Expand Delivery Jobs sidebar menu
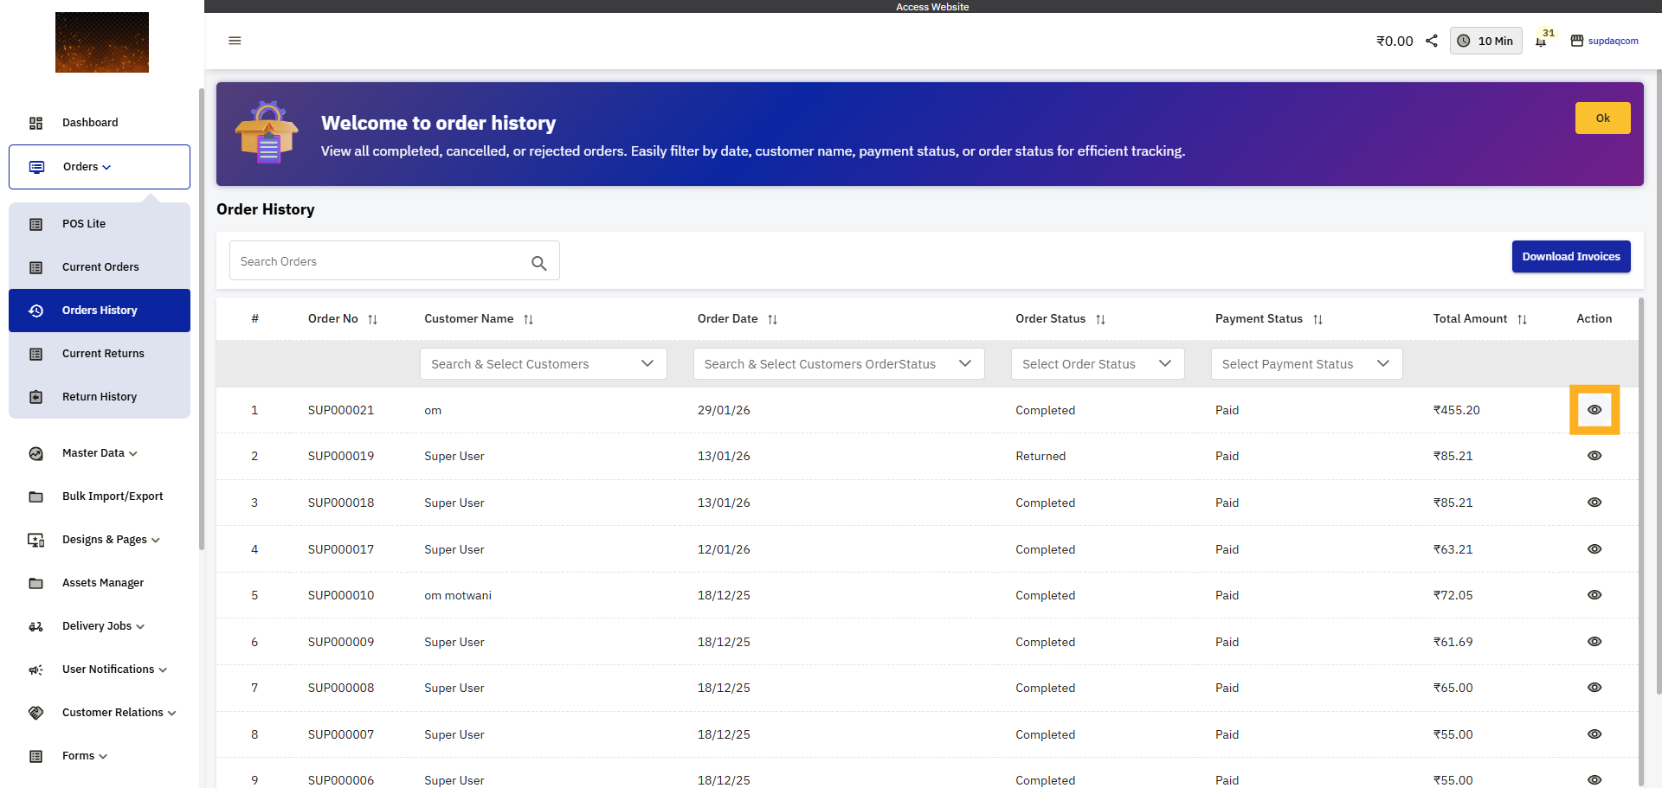The height and width of the screenshot is (788, 1662). pyautogui.click(x=102, y=626)
